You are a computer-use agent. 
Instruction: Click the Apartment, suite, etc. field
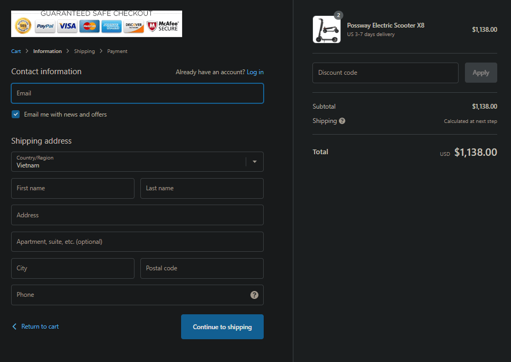[137, 242]
